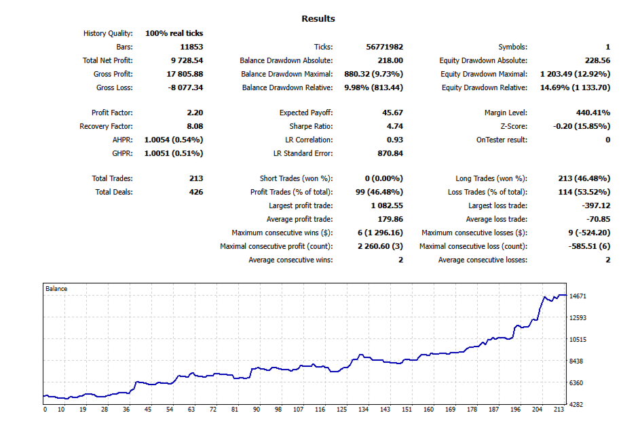Screen dimensions: 640x434
Task: Select Z-Score value -0.20 (15.85%)
Action: [582, 126]
